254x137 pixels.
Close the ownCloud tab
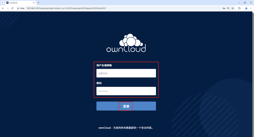tap(34, 3)
